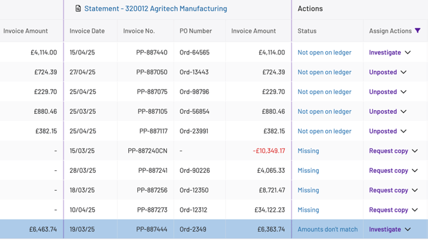Click PO number Ord-2349
Viewport: 428px width, 240px height.
click(x=193, y=229)
